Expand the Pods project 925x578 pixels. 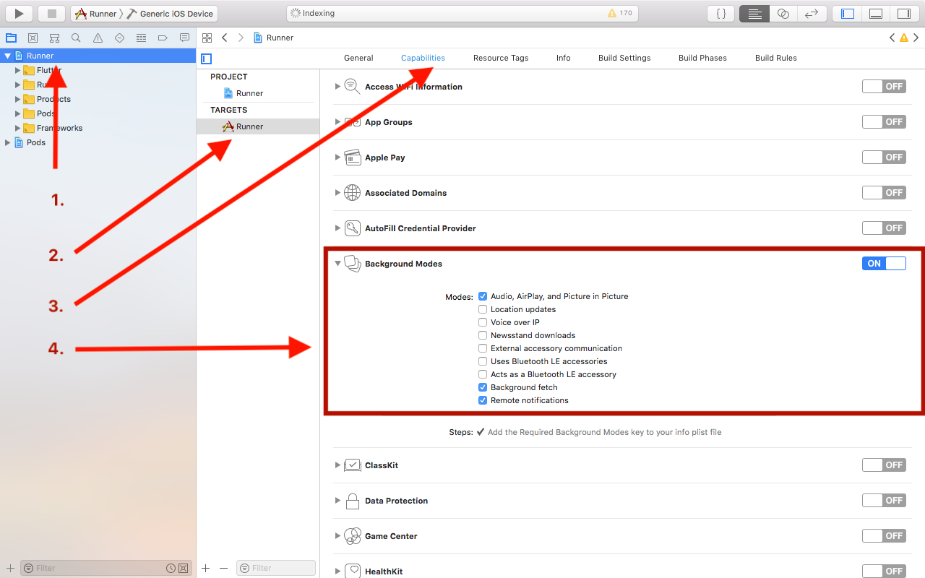8,142
